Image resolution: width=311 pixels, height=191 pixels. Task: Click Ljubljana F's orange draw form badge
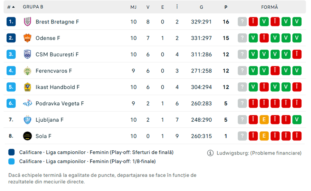(x=264, y=120)
